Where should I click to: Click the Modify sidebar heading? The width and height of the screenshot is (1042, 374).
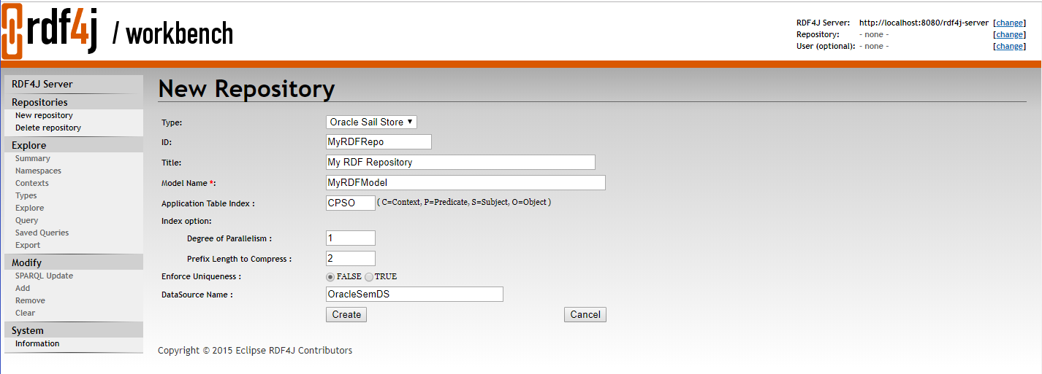(x=27, y=262)
